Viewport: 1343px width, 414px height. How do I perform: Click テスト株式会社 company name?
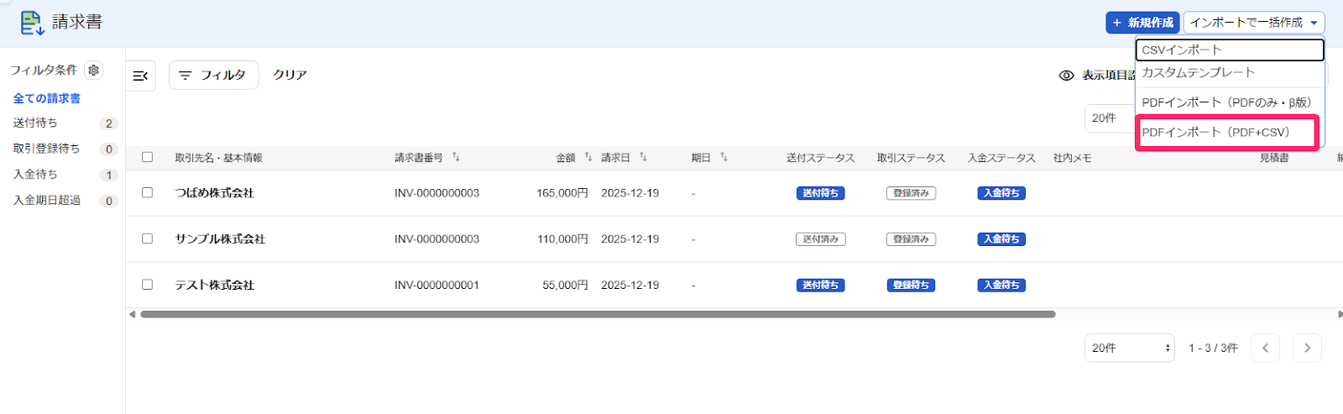pyautogui.click(x=214, y=286)
